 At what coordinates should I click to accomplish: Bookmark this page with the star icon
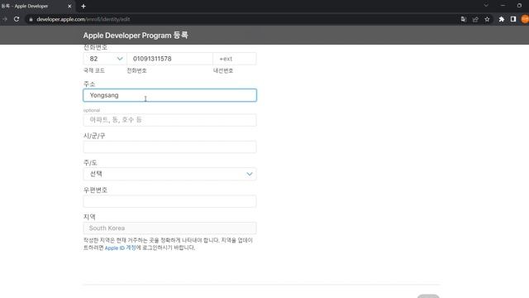pos(487,19)
